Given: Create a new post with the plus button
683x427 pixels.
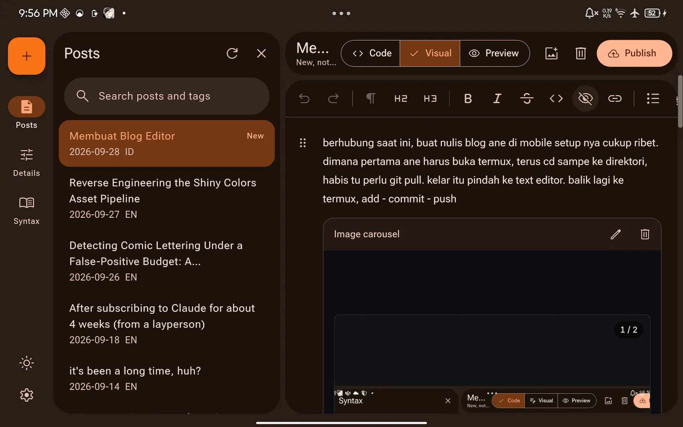Looking at the screenshot, I should pos(27,56).
